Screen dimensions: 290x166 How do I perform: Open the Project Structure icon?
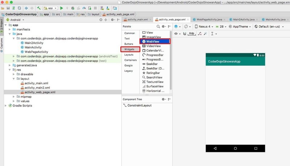(115, 8)
